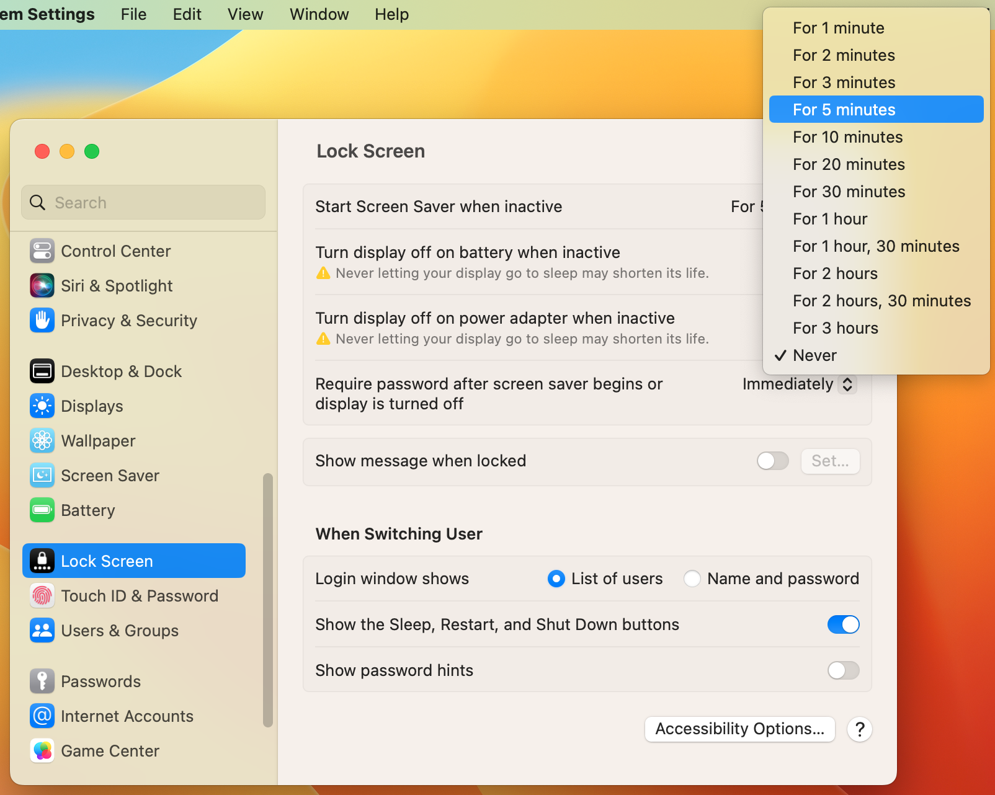Open Privacy & Security hand icon

coord(42,321)
